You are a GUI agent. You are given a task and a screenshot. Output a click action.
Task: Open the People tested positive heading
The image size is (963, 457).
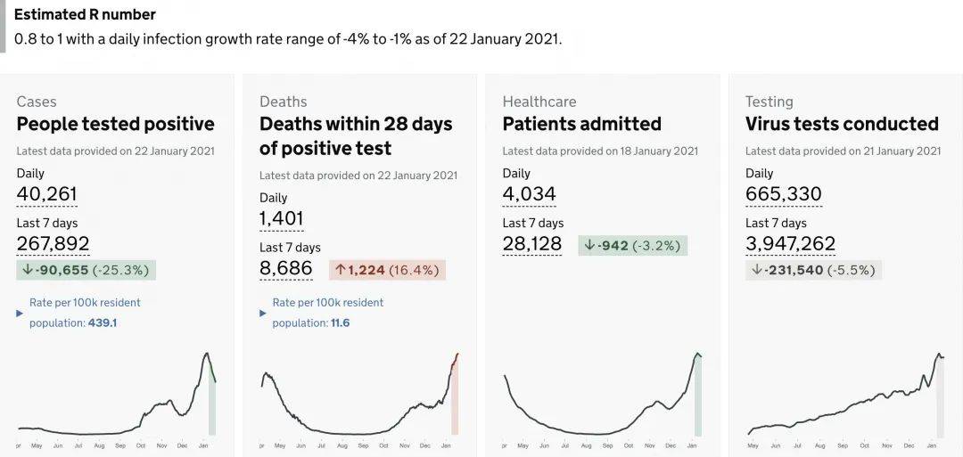click(x=116, y=124)
